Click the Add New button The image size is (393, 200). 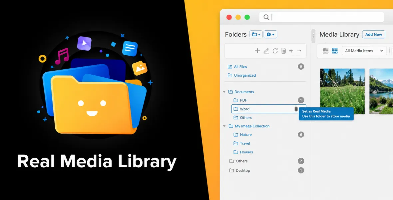click(x=373, y=34)
